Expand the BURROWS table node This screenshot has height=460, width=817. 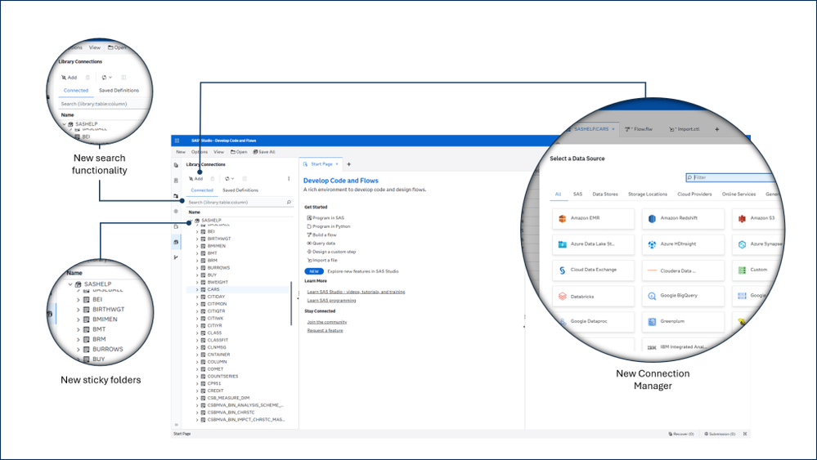point(197,268)
